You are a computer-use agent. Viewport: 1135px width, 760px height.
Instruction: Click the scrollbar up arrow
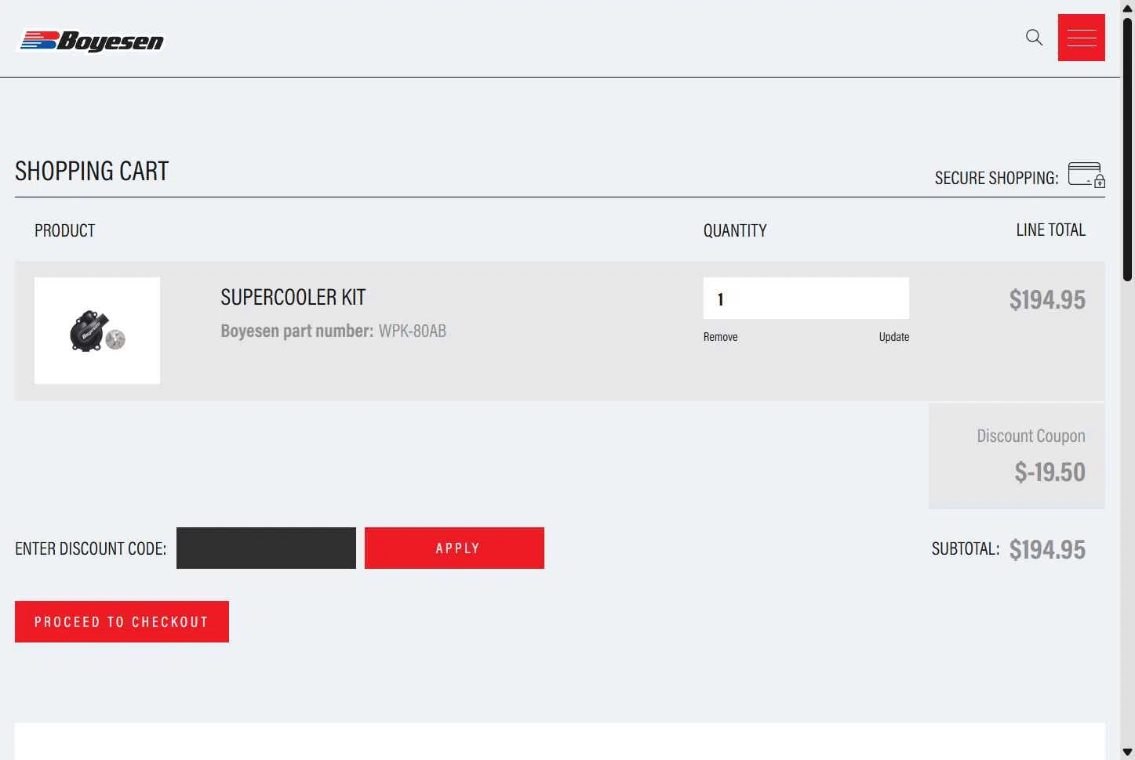click(x=1127, y=8)
